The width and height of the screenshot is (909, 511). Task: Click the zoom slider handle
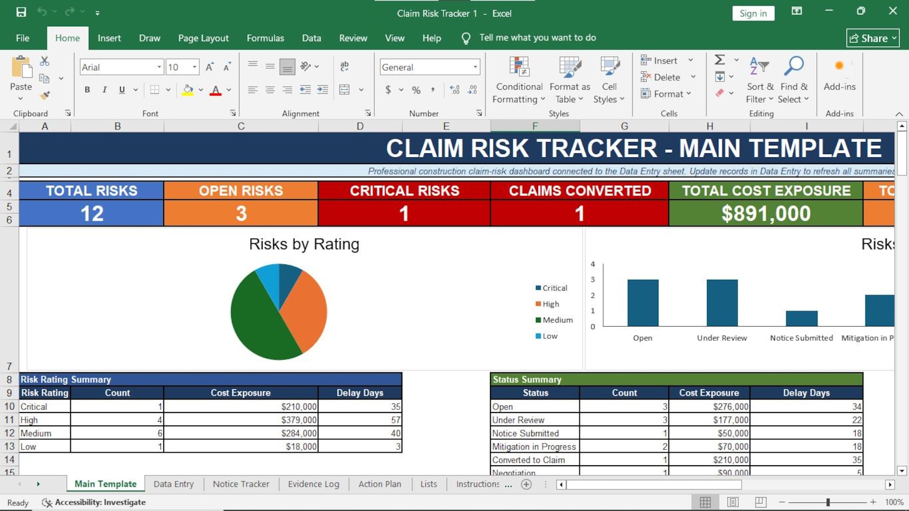click(x=828, y=502)
